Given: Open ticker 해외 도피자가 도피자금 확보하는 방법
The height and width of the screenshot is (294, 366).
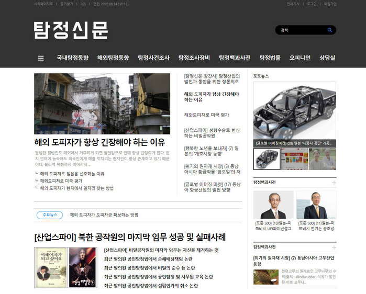Looking at the screenshot, I should pyautogui.click(x=104, y=215).
